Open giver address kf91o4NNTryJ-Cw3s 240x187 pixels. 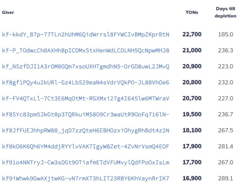pos(85,162)
